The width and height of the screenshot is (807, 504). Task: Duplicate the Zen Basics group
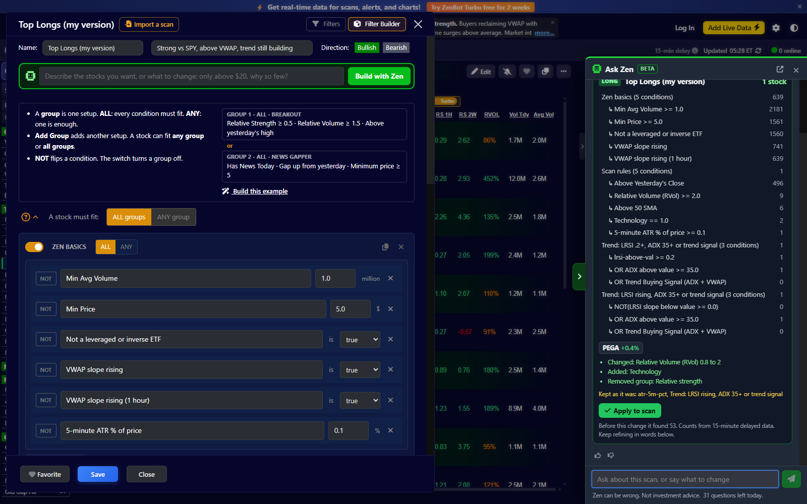point(385,247)
